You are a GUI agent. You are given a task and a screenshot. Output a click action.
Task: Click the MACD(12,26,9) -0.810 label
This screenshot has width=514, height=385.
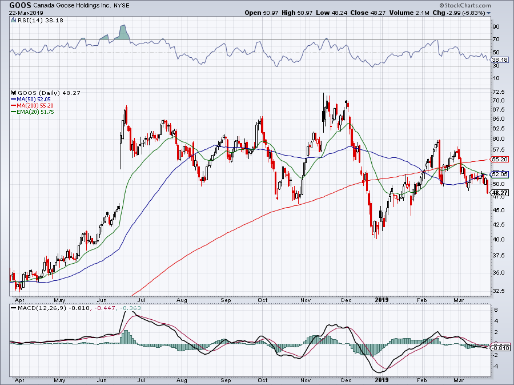pyautogui.click(x=53, y=308)
